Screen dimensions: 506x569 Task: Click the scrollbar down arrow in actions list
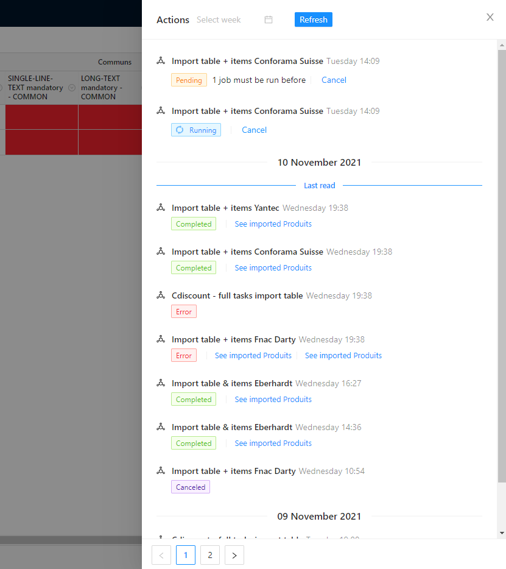coord(502,533)
